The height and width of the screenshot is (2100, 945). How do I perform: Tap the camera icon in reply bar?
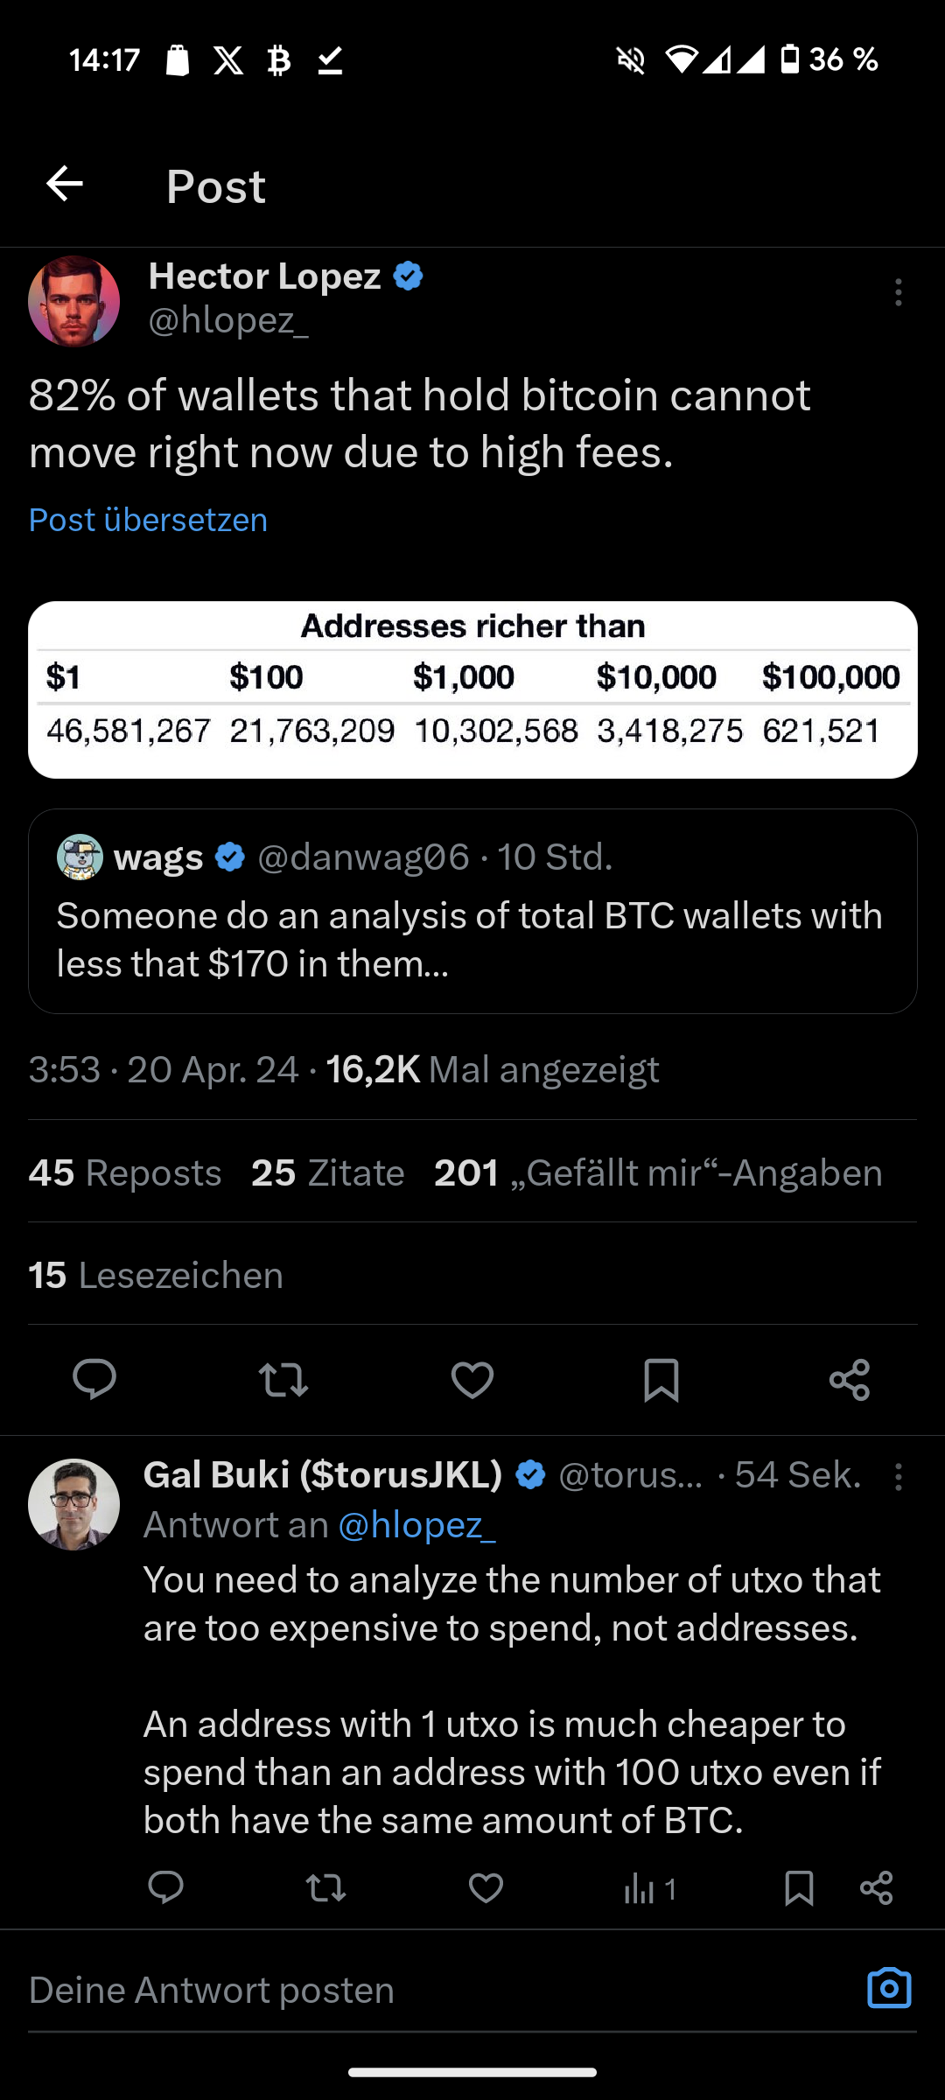(889, 1989)
